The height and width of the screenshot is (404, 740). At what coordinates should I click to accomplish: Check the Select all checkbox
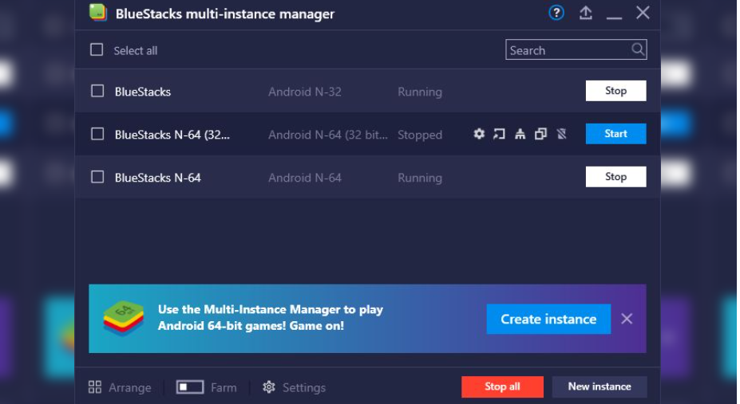tap(97, 49)
